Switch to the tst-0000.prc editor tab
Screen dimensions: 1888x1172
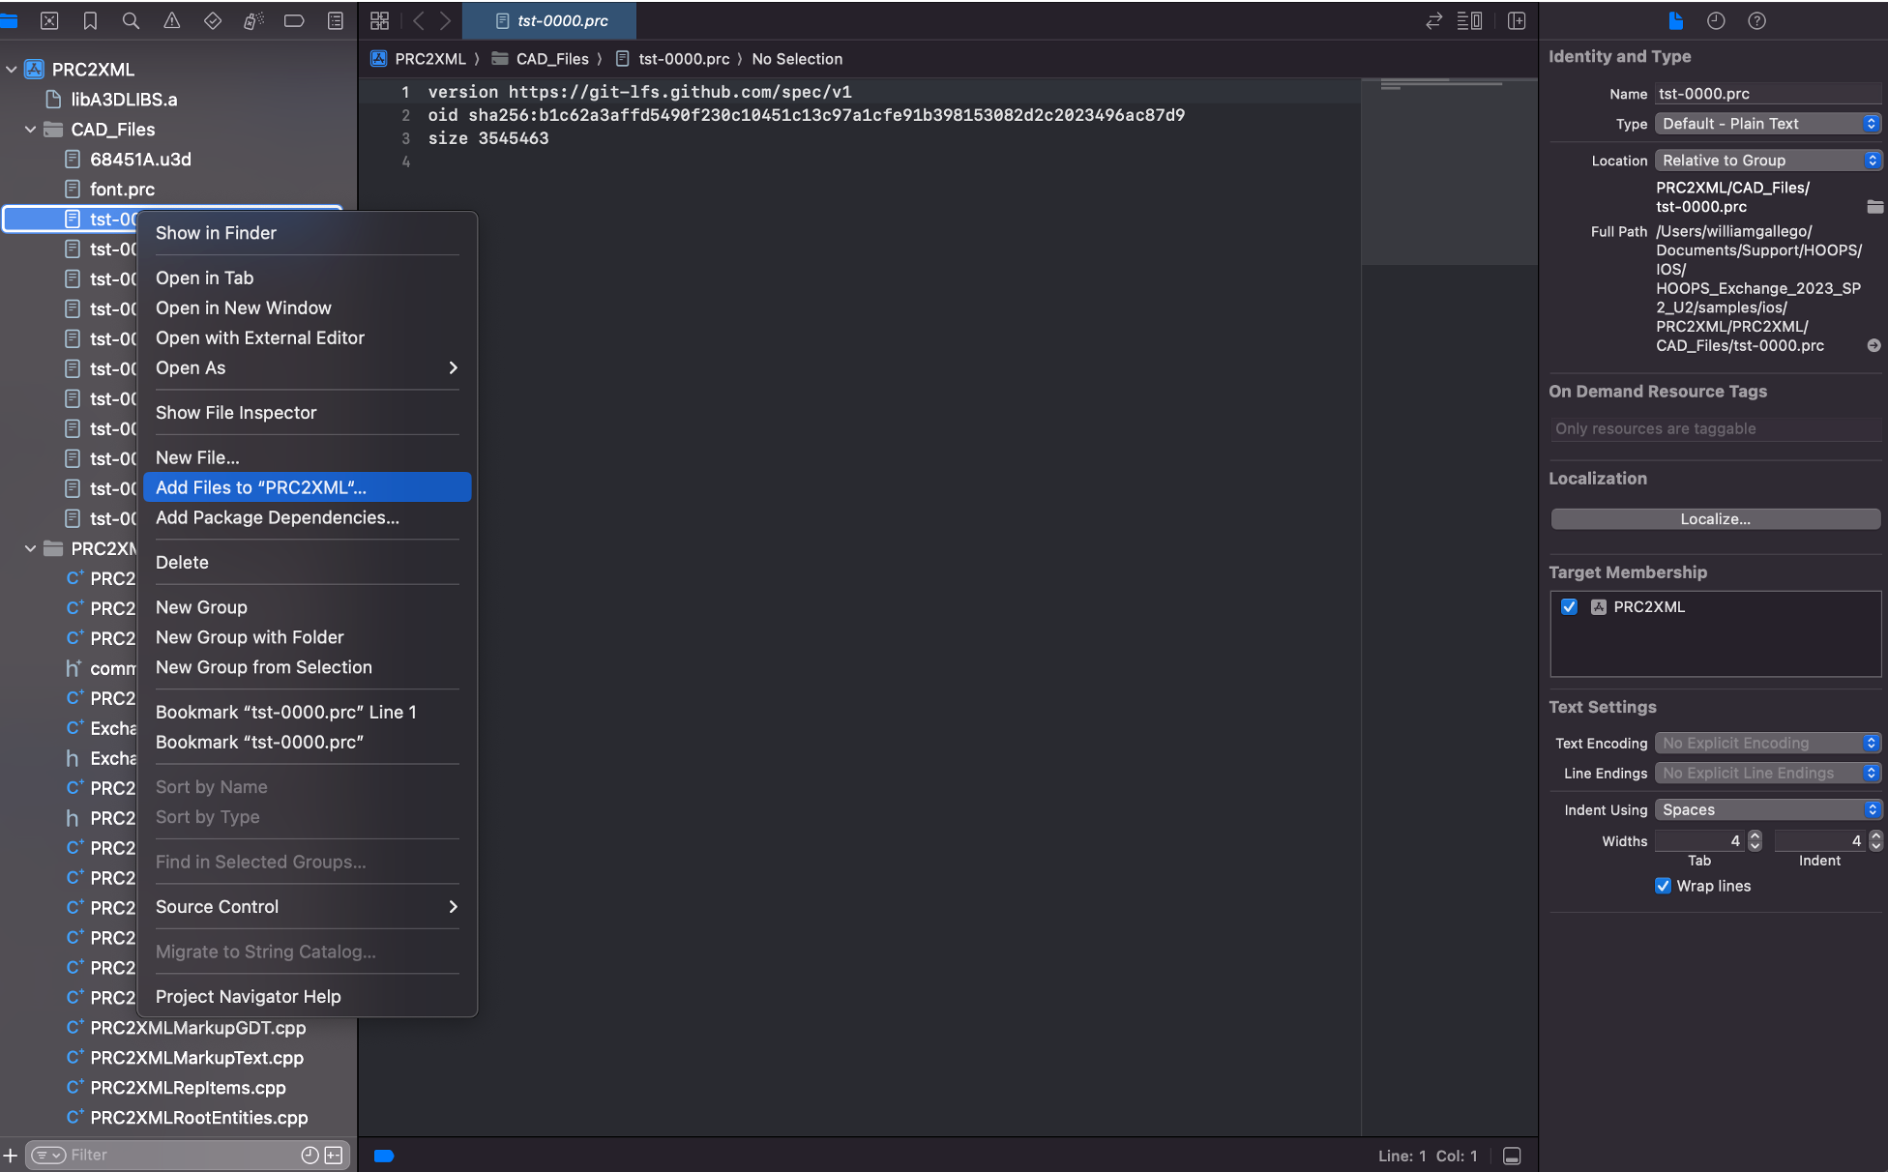[548, 19]
